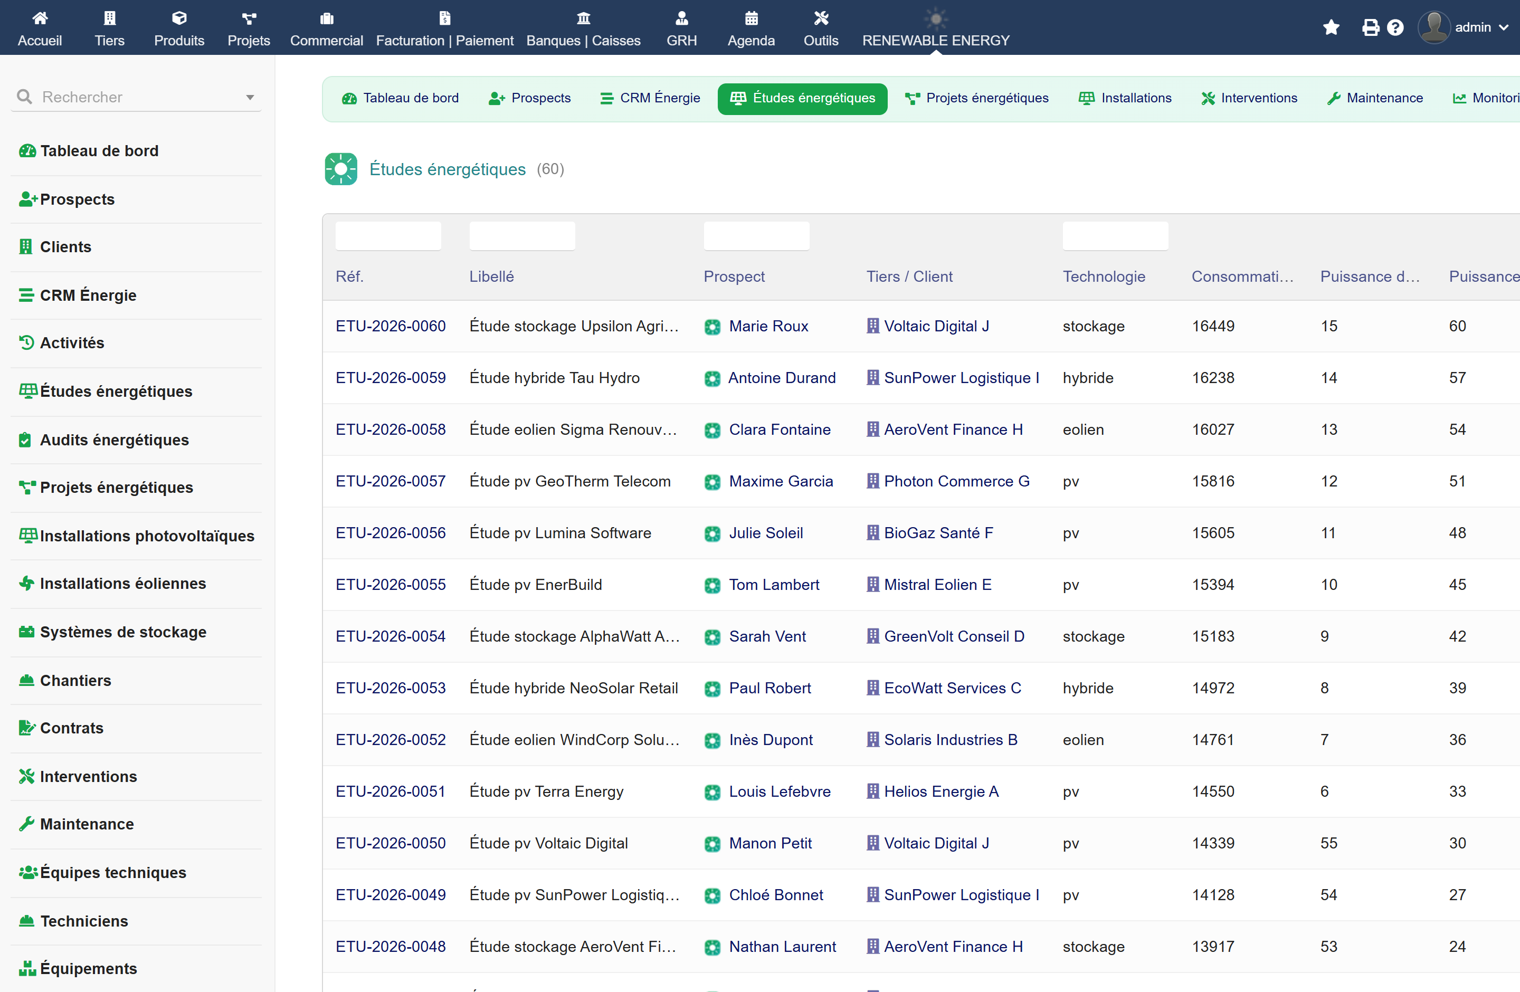Open study ETU-2026-0055

[x=391, y=585]
